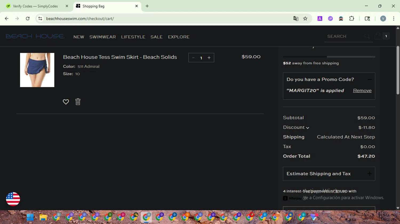Click the '"MARGIT20" is applied' text
This screenshot has width=400, height=224.
tap(315, 91)
